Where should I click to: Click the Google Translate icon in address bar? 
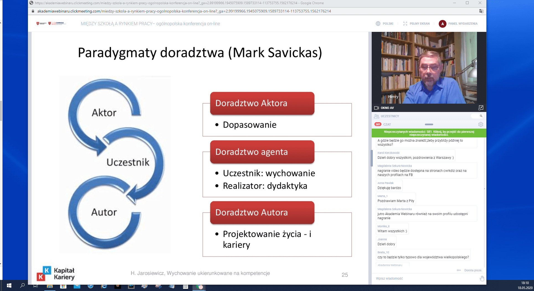point(481,11)
